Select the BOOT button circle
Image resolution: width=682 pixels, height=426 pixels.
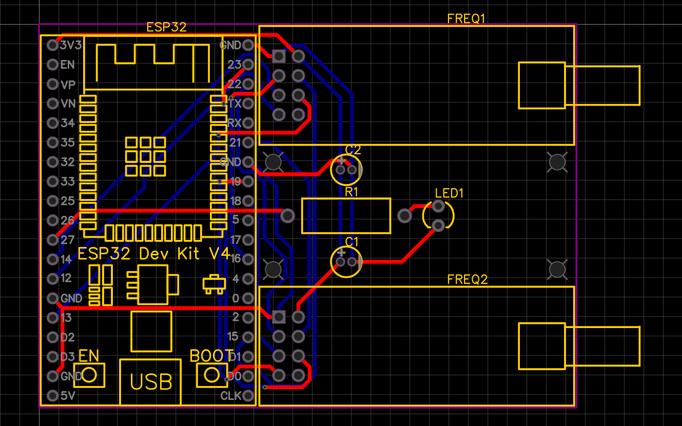click(211, 375)
